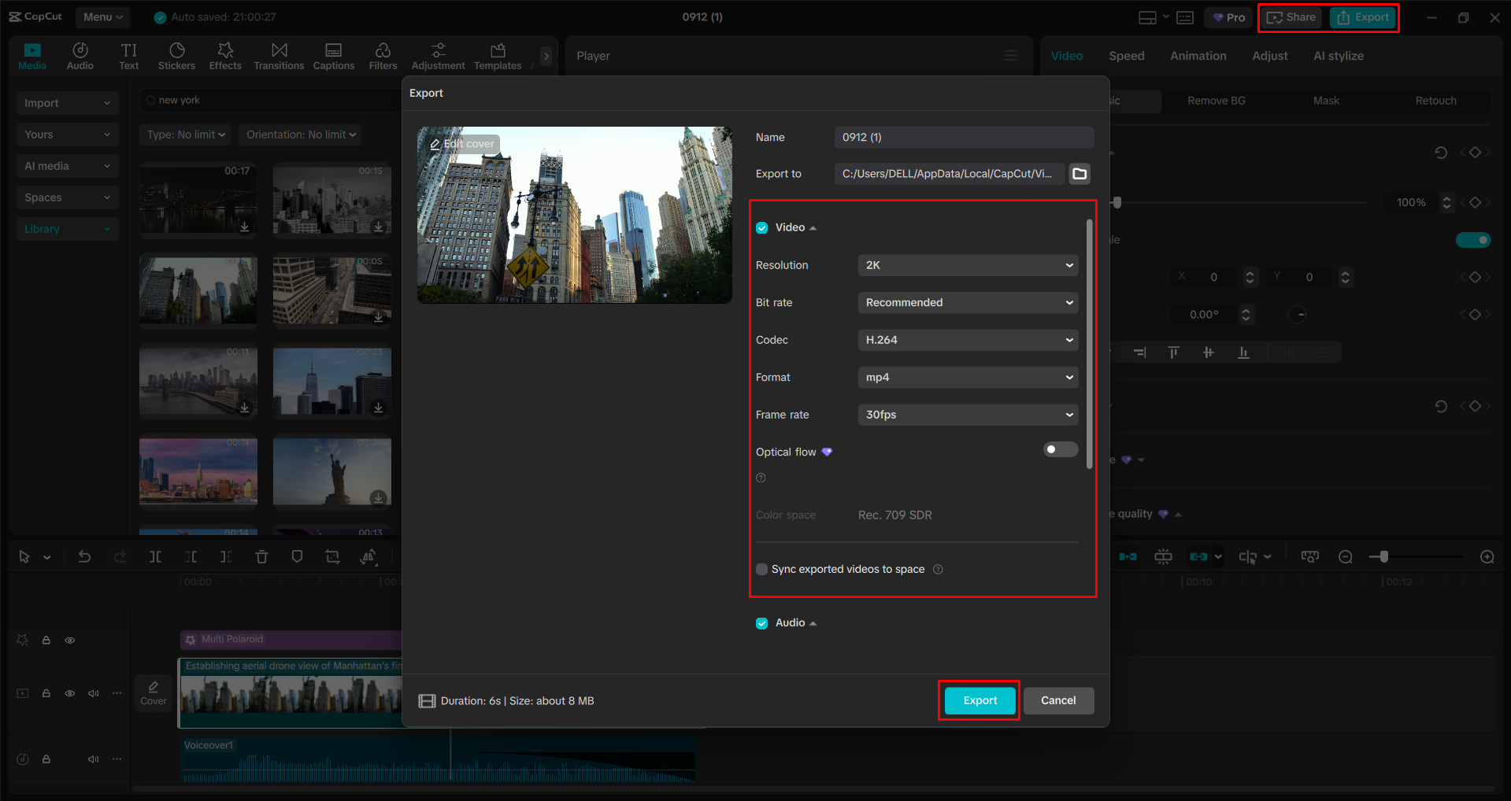Open the Audio library panel
Viewport: 1511px width, 801px height.
click(80, 55)
